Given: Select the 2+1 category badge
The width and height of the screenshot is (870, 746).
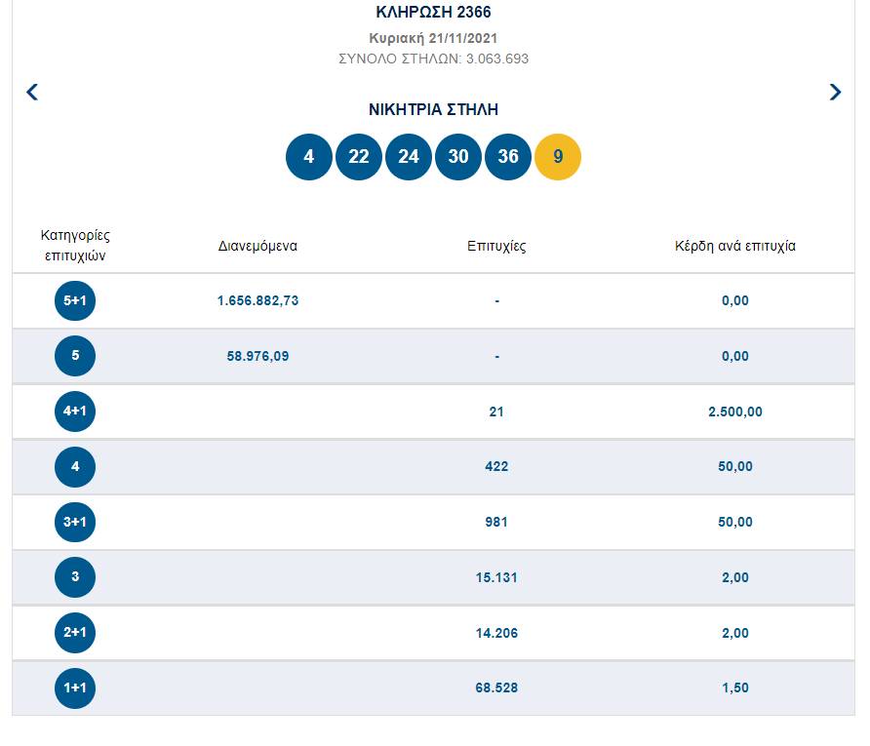Looking at the screenshot, I should click(75, 632).
